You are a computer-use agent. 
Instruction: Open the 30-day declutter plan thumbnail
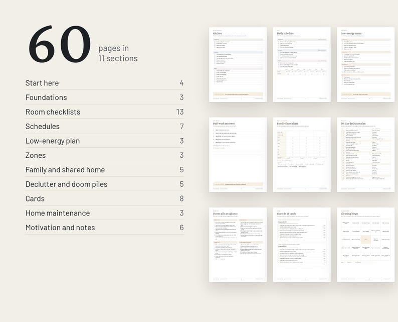(366, 155)
